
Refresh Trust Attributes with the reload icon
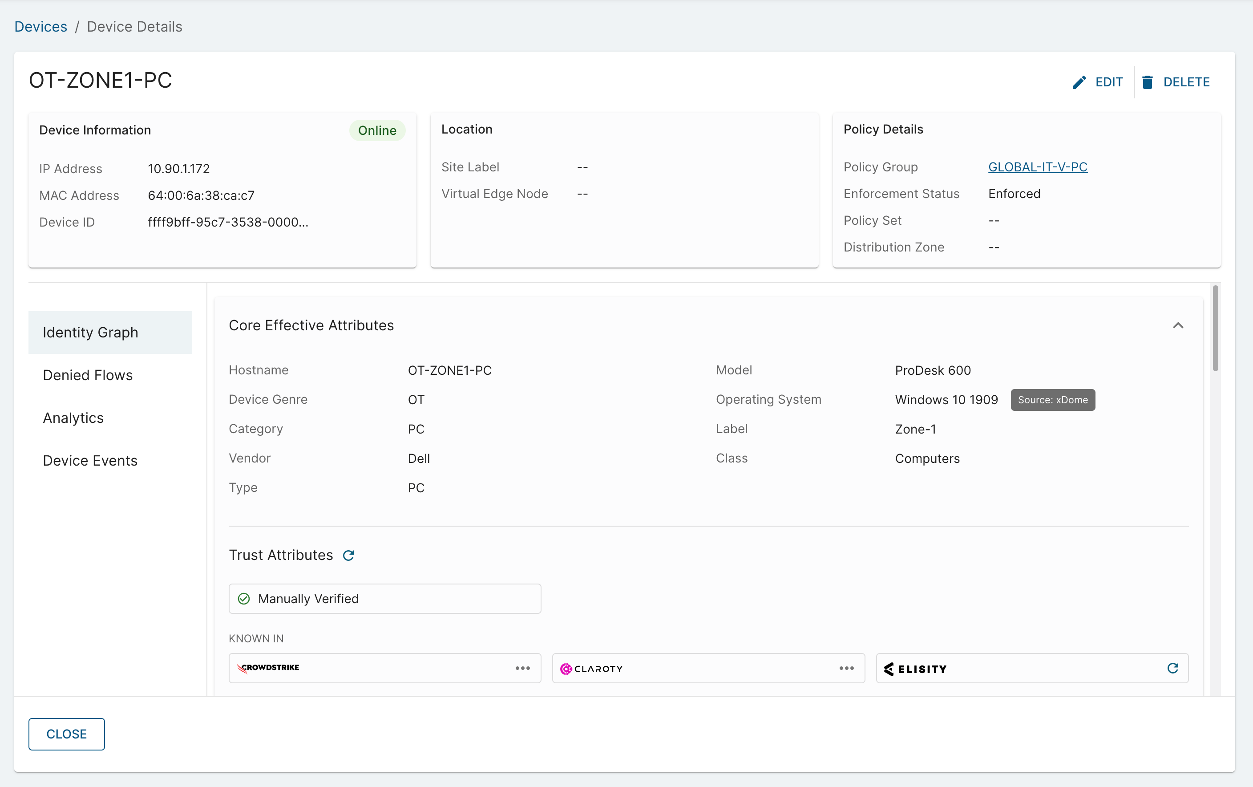tap(348, 556)
